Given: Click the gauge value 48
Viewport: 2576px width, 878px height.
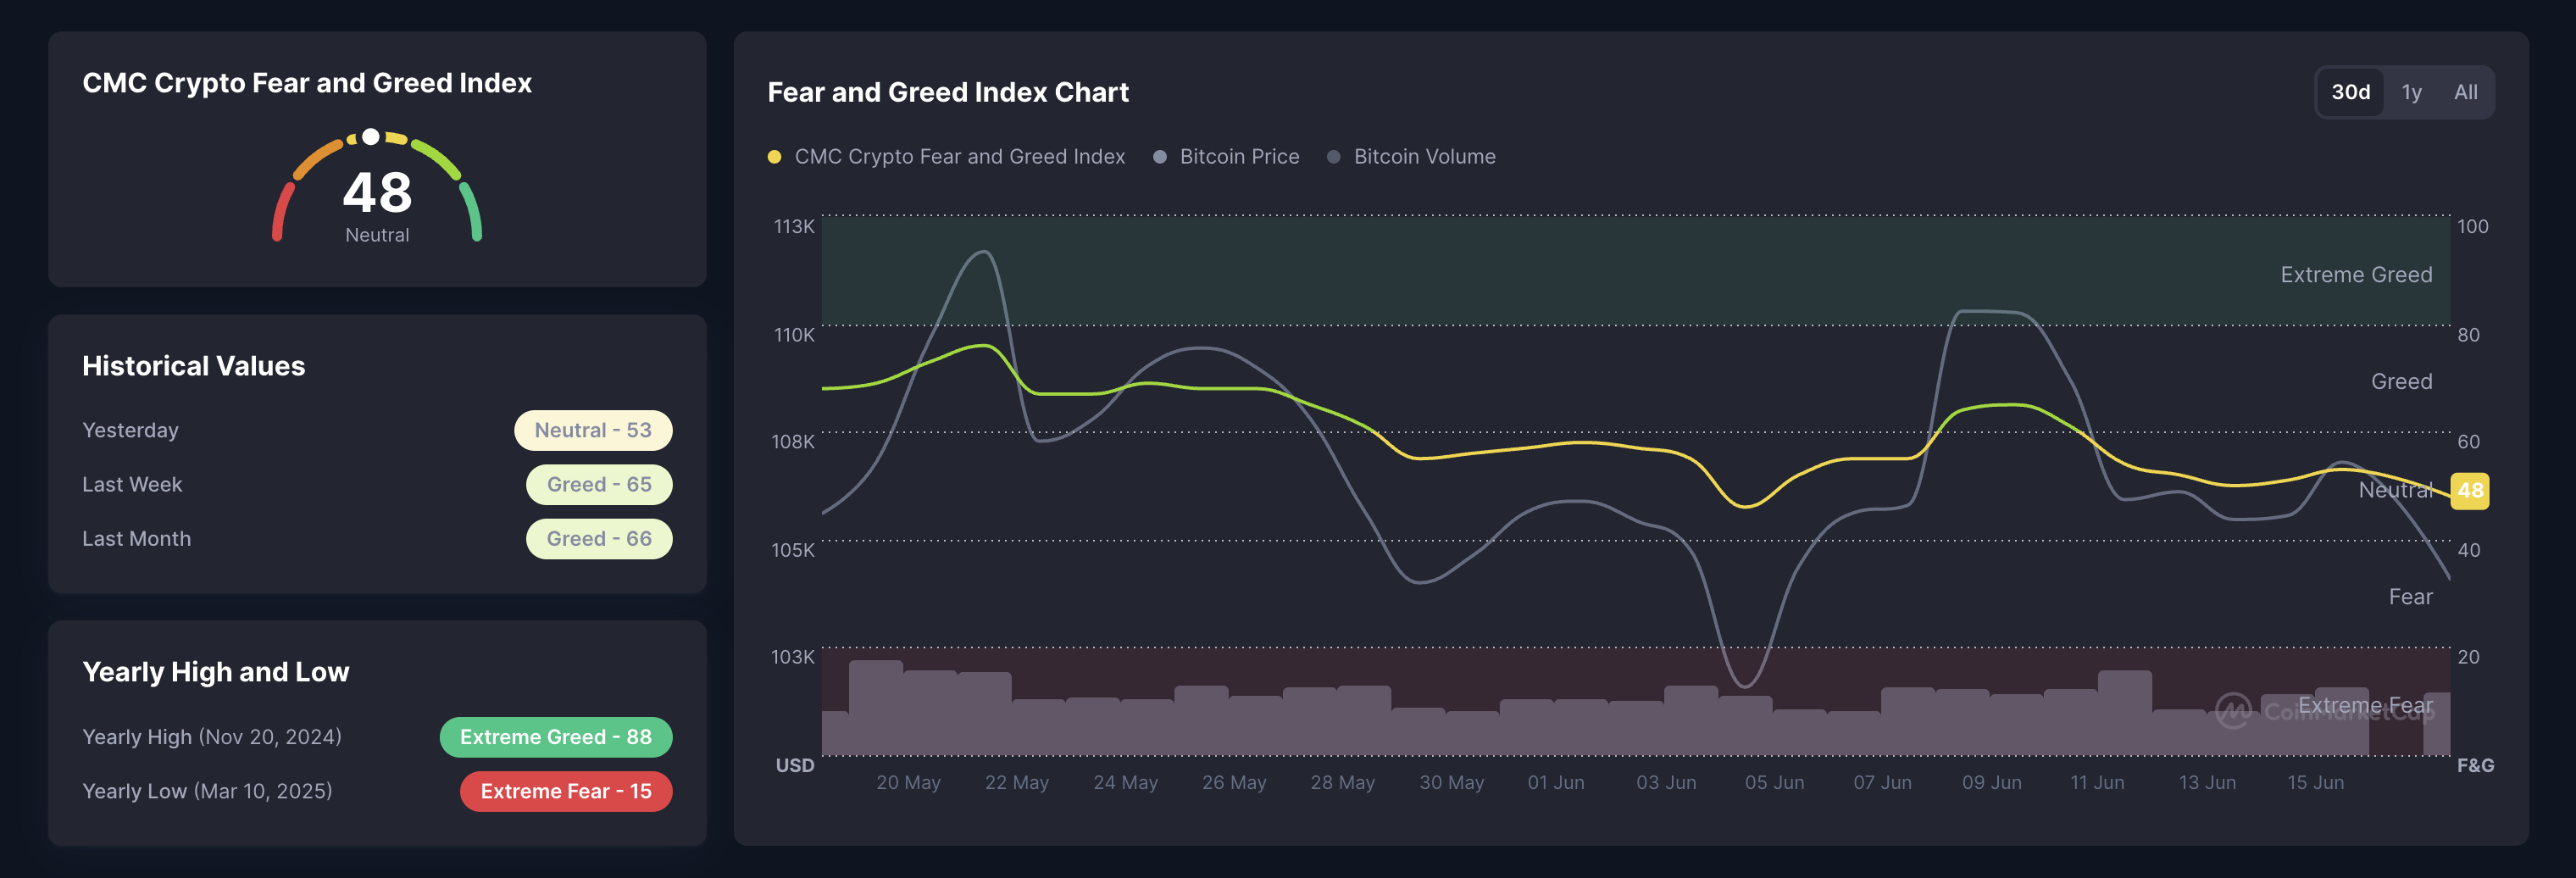Looking at the screenshot, I should [x=377, y=192].
